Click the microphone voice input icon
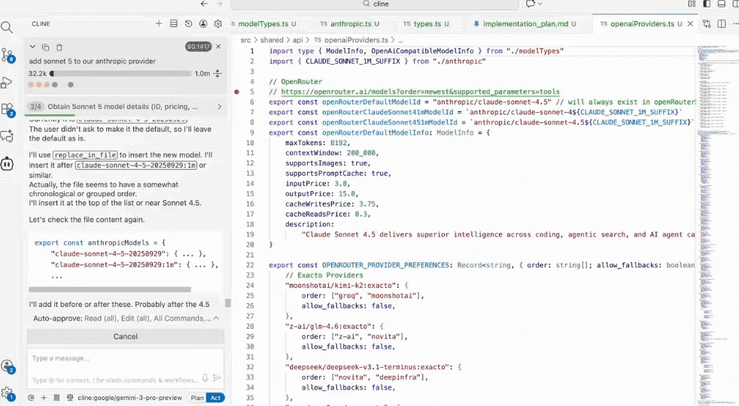This screenshot has height=406, width=739. pyautogui.click(x=205, y=377)
